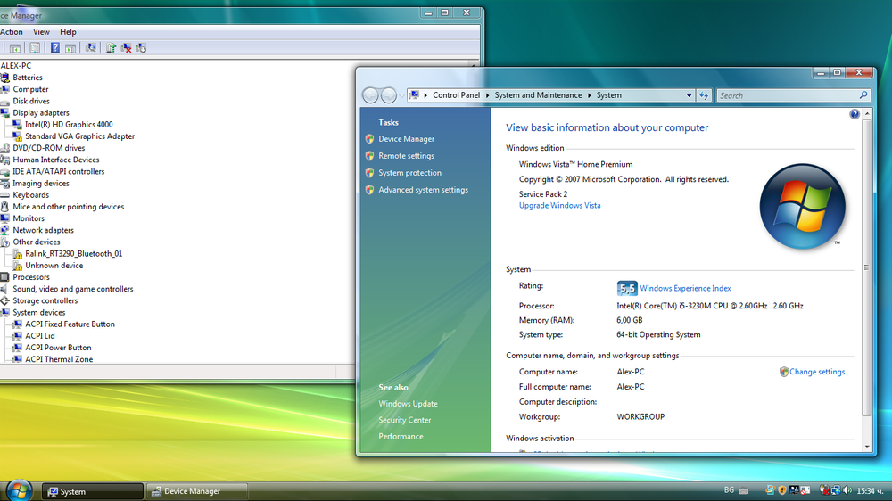Click the volume speaker tray icon
This screenshot has height=501, width=892.
847,490
